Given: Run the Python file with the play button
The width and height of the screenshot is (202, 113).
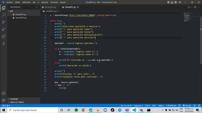Looking at the screenshot, I should 189,7.
